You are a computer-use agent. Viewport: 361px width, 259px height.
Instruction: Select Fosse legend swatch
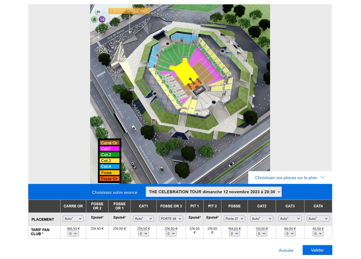110,173
